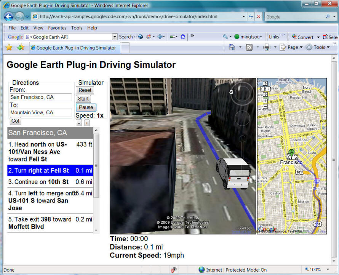
Task: Click the map pan left arrow
Action: [x=262, y=89]
